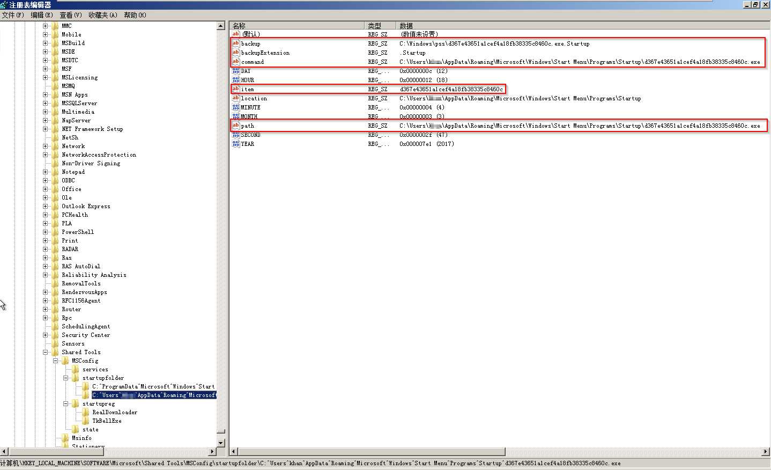Click the binary icon of the MINUTE value
The width and height of the screenshot is (771, 470).
click(235, 107)
